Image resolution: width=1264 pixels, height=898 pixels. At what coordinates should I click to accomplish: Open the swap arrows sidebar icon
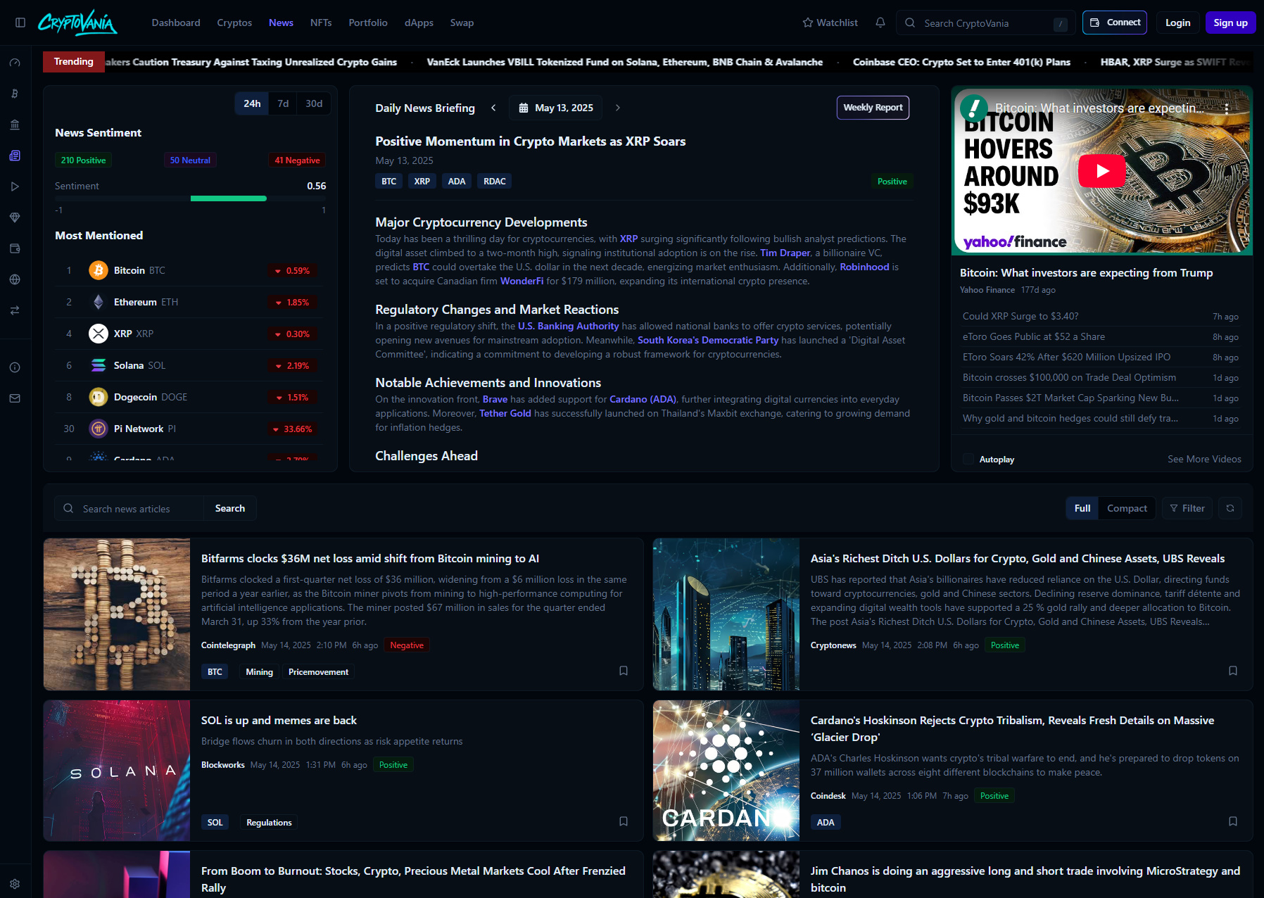(x=15, y=310)
